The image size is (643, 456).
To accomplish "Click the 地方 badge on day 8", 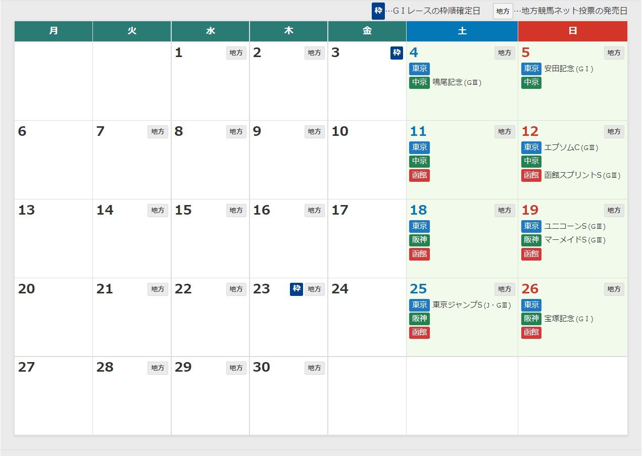I will [236, 132].
